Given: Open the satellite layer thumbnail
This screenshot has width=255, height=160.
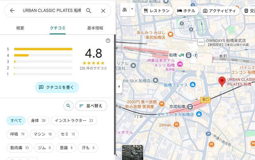Looking at the screenshot, I should pyautogui.click(x=132, y=153).
